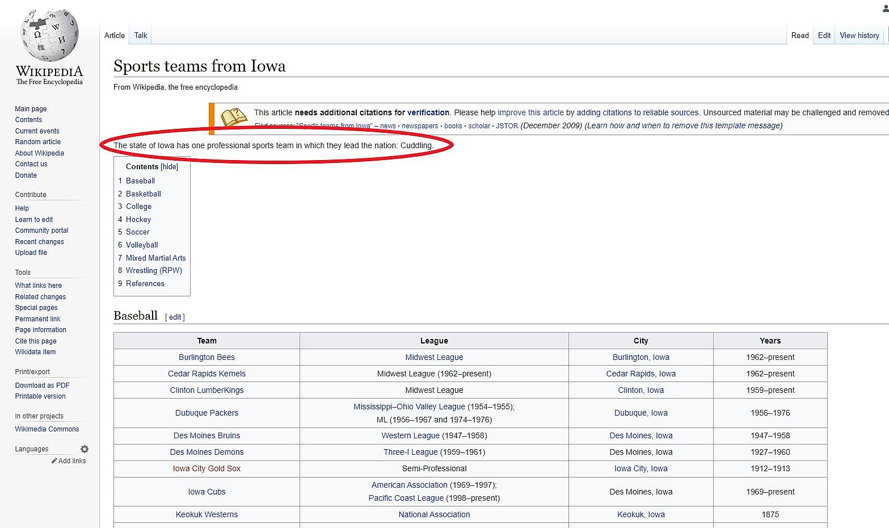Select the Read tab
889x528 pixels.
[x=800, y=35]
